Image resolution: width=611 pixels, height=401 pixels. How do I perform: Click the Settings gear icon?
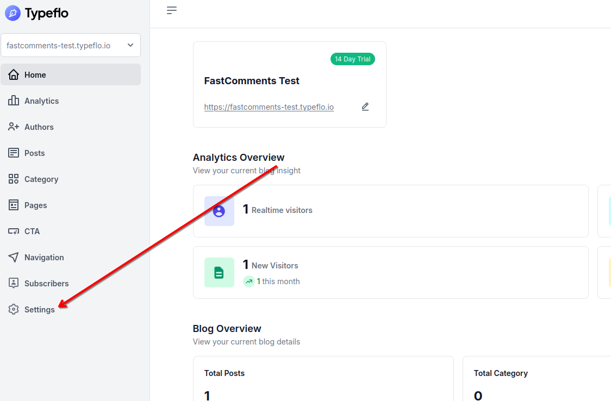pyautogui.click(x=14, y=309)
